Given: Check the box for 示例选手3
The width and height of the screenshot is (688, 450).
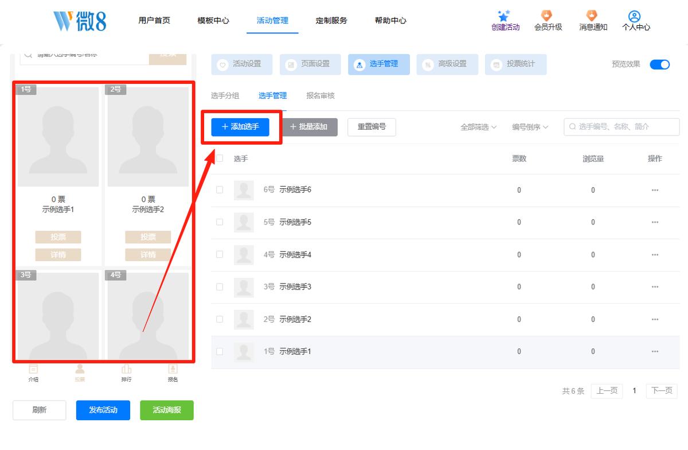Looking at the screenshot, I should [x=220, y=286].
